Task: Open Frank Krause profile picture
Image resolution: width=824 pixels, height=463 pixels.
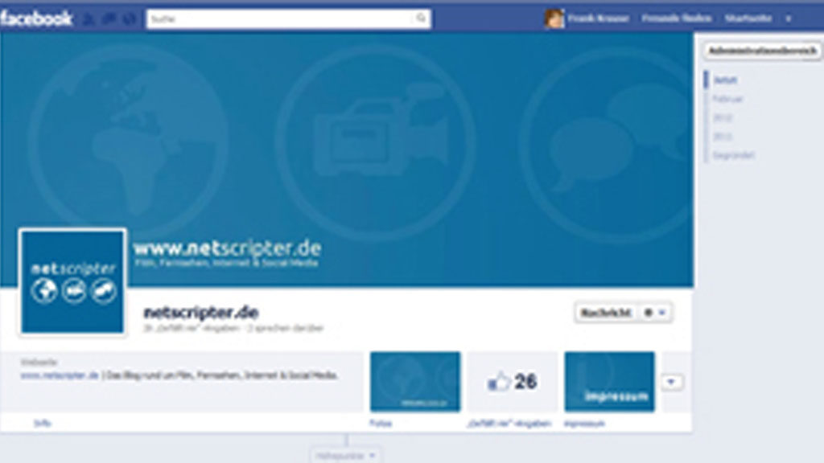Action: click(x=554, y=18)
